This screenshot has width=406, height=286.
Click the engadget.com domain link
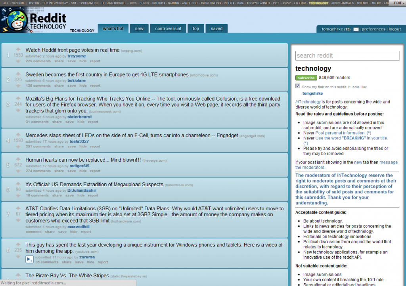coord(252,136)
